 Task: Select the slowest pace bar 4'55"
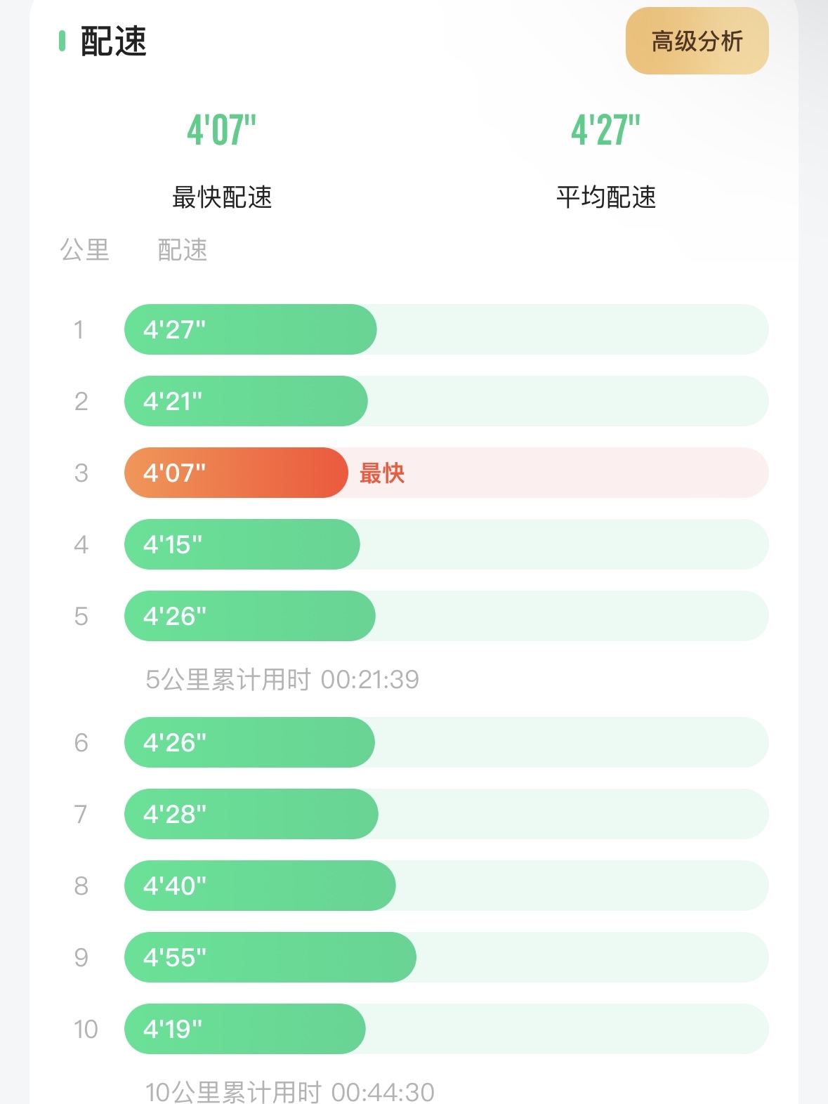(270, 957)
